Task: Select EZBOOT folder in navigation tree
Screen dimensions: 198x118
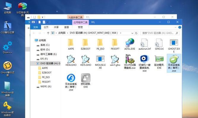Action: tap(47, 73)
